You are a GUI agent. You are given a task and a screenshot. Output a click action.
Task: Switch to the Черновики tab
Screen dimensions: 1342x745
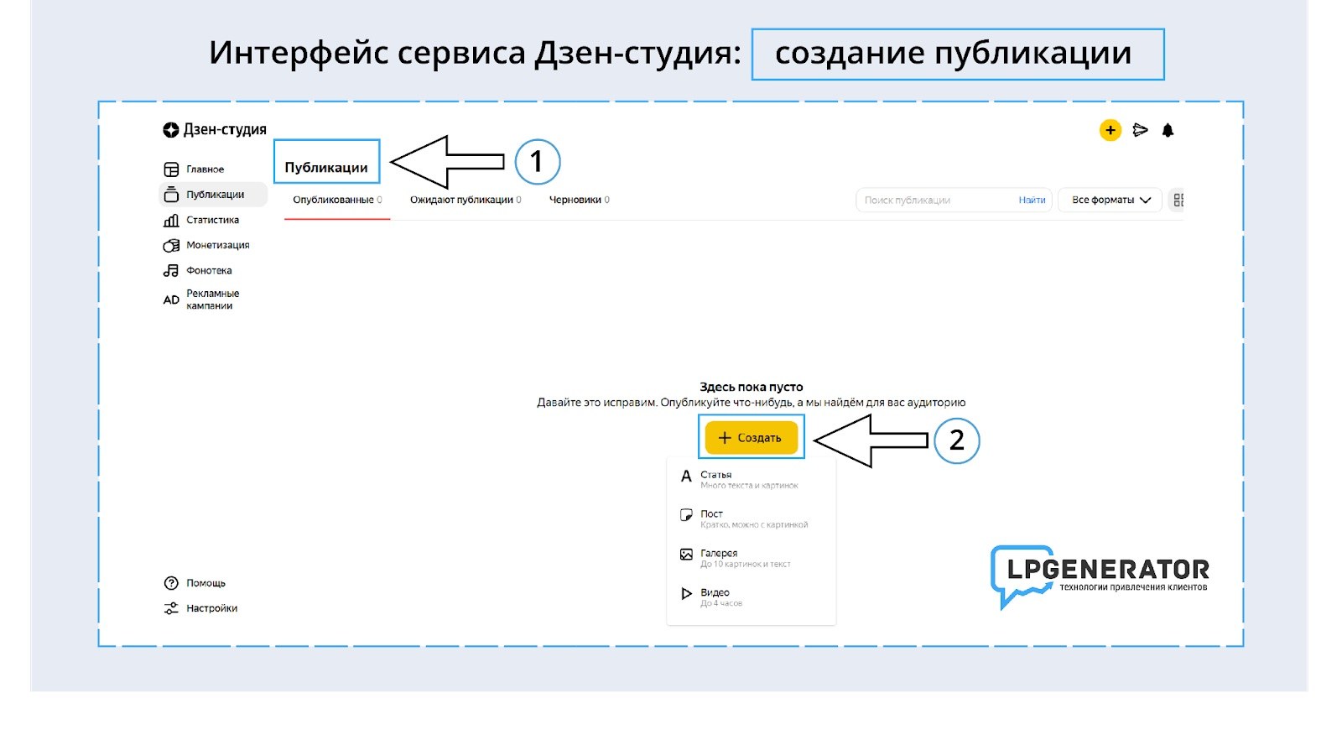tap(580, 200)
